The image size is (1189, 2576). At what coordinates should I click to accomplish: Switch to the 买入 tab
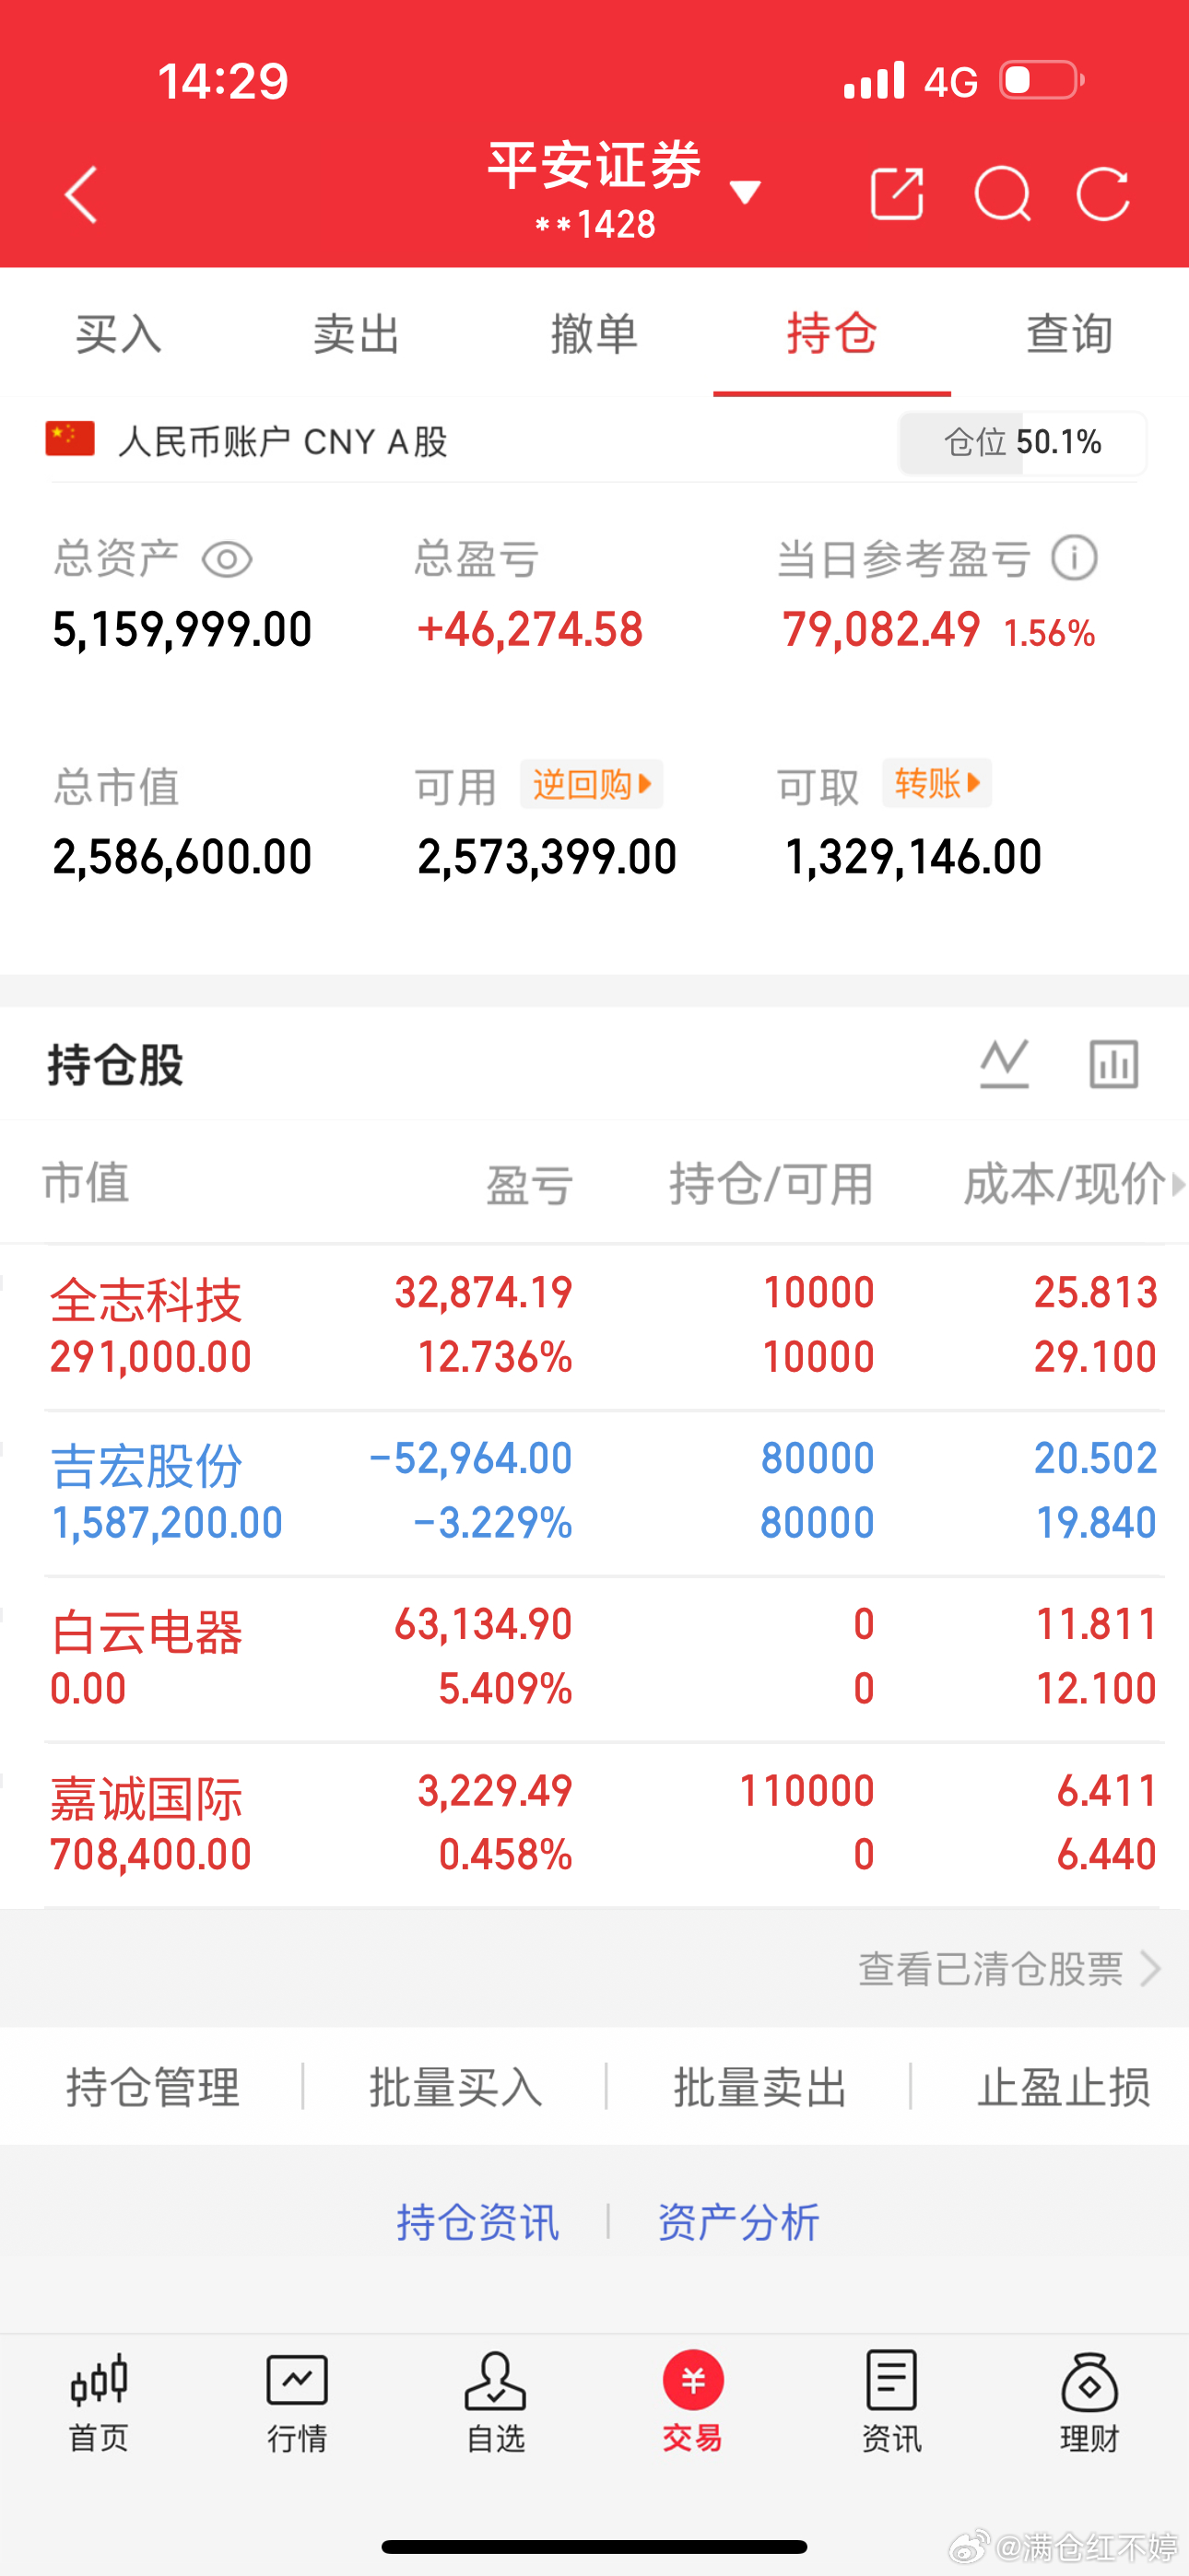tap(119, 333)
